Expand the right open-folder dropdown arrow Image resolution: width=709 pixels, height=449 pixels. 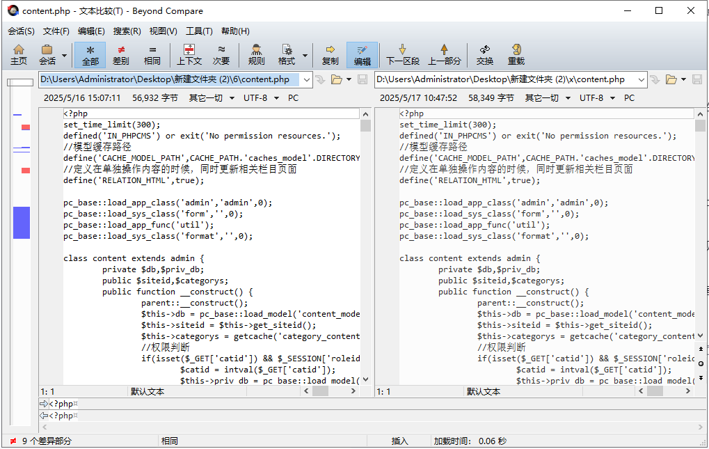pos(683,79)
